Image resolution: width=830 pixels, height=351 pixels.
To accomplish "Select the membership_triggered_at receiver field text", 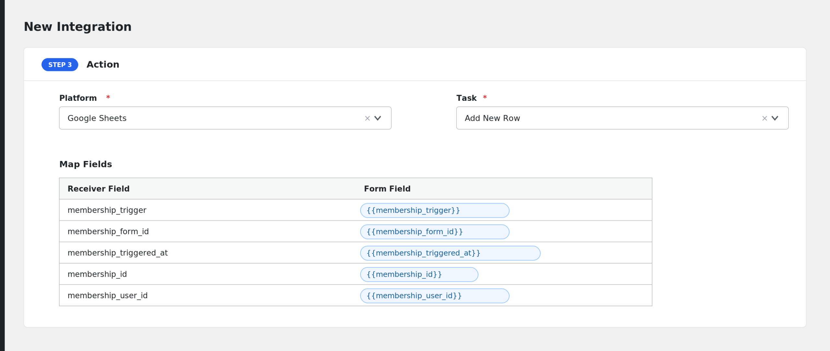I will click(x=118, y=253).
